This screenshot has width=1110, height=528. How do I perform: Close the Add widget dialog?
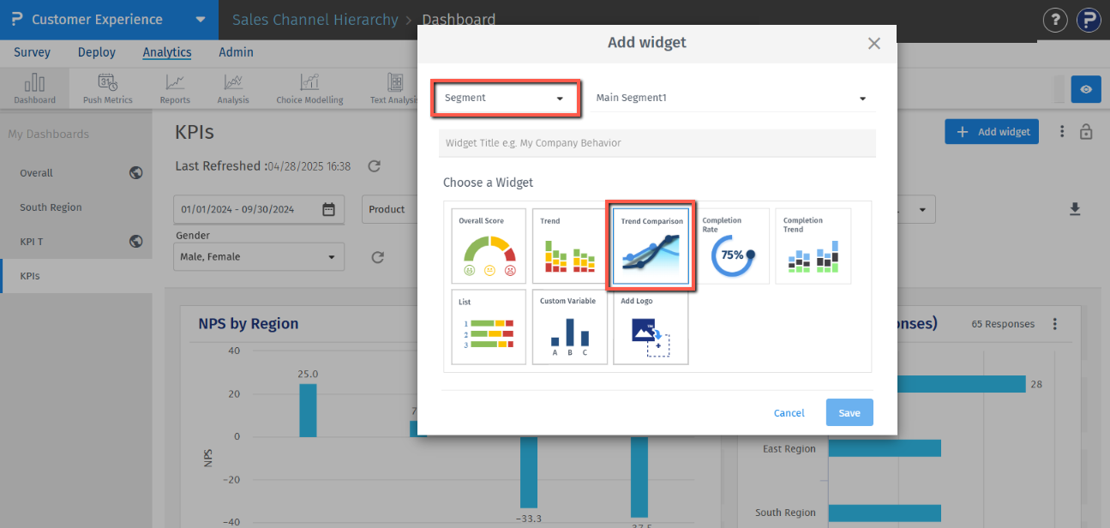point(874,44)
